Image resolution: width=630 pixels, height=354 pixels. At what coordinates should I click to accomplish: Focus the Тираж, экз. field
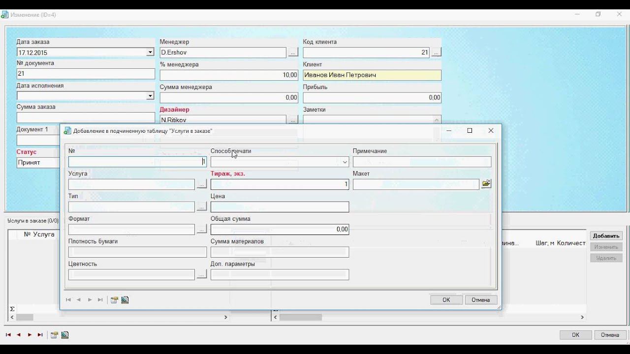tap(280, 184)
